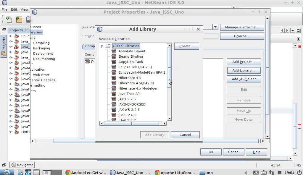Viewport: 303px width, 175px height.
Task: Select the Hibernate 4.x Modelgen library icon
Action: 114,88
